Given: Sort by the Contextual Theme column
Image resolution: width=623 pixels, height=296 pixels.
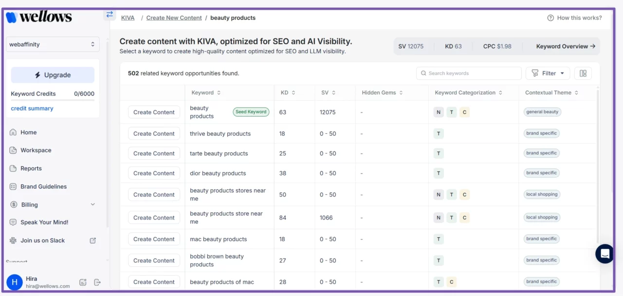Looking at the screenshot, I should point(551,92).
